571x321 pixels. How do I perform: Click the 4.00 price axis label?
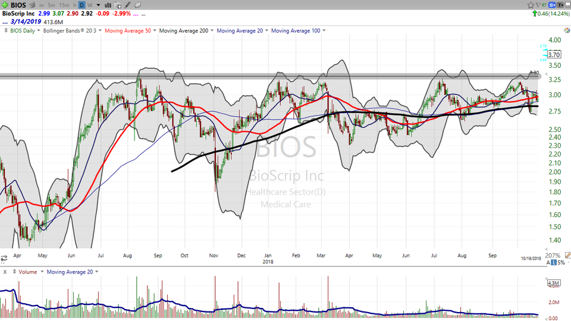click(554, 40)
